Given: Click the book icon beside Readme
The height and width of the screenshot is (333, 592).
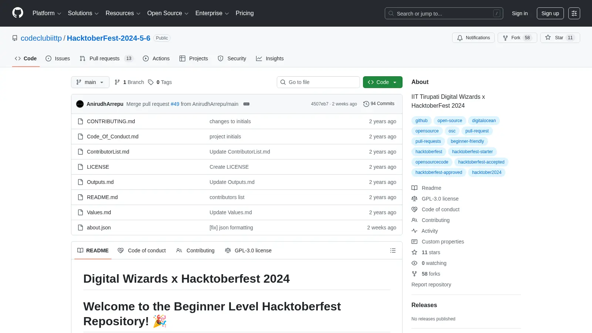Looking at the screenshot, I should pyautogui.click(x=414, y=188).
